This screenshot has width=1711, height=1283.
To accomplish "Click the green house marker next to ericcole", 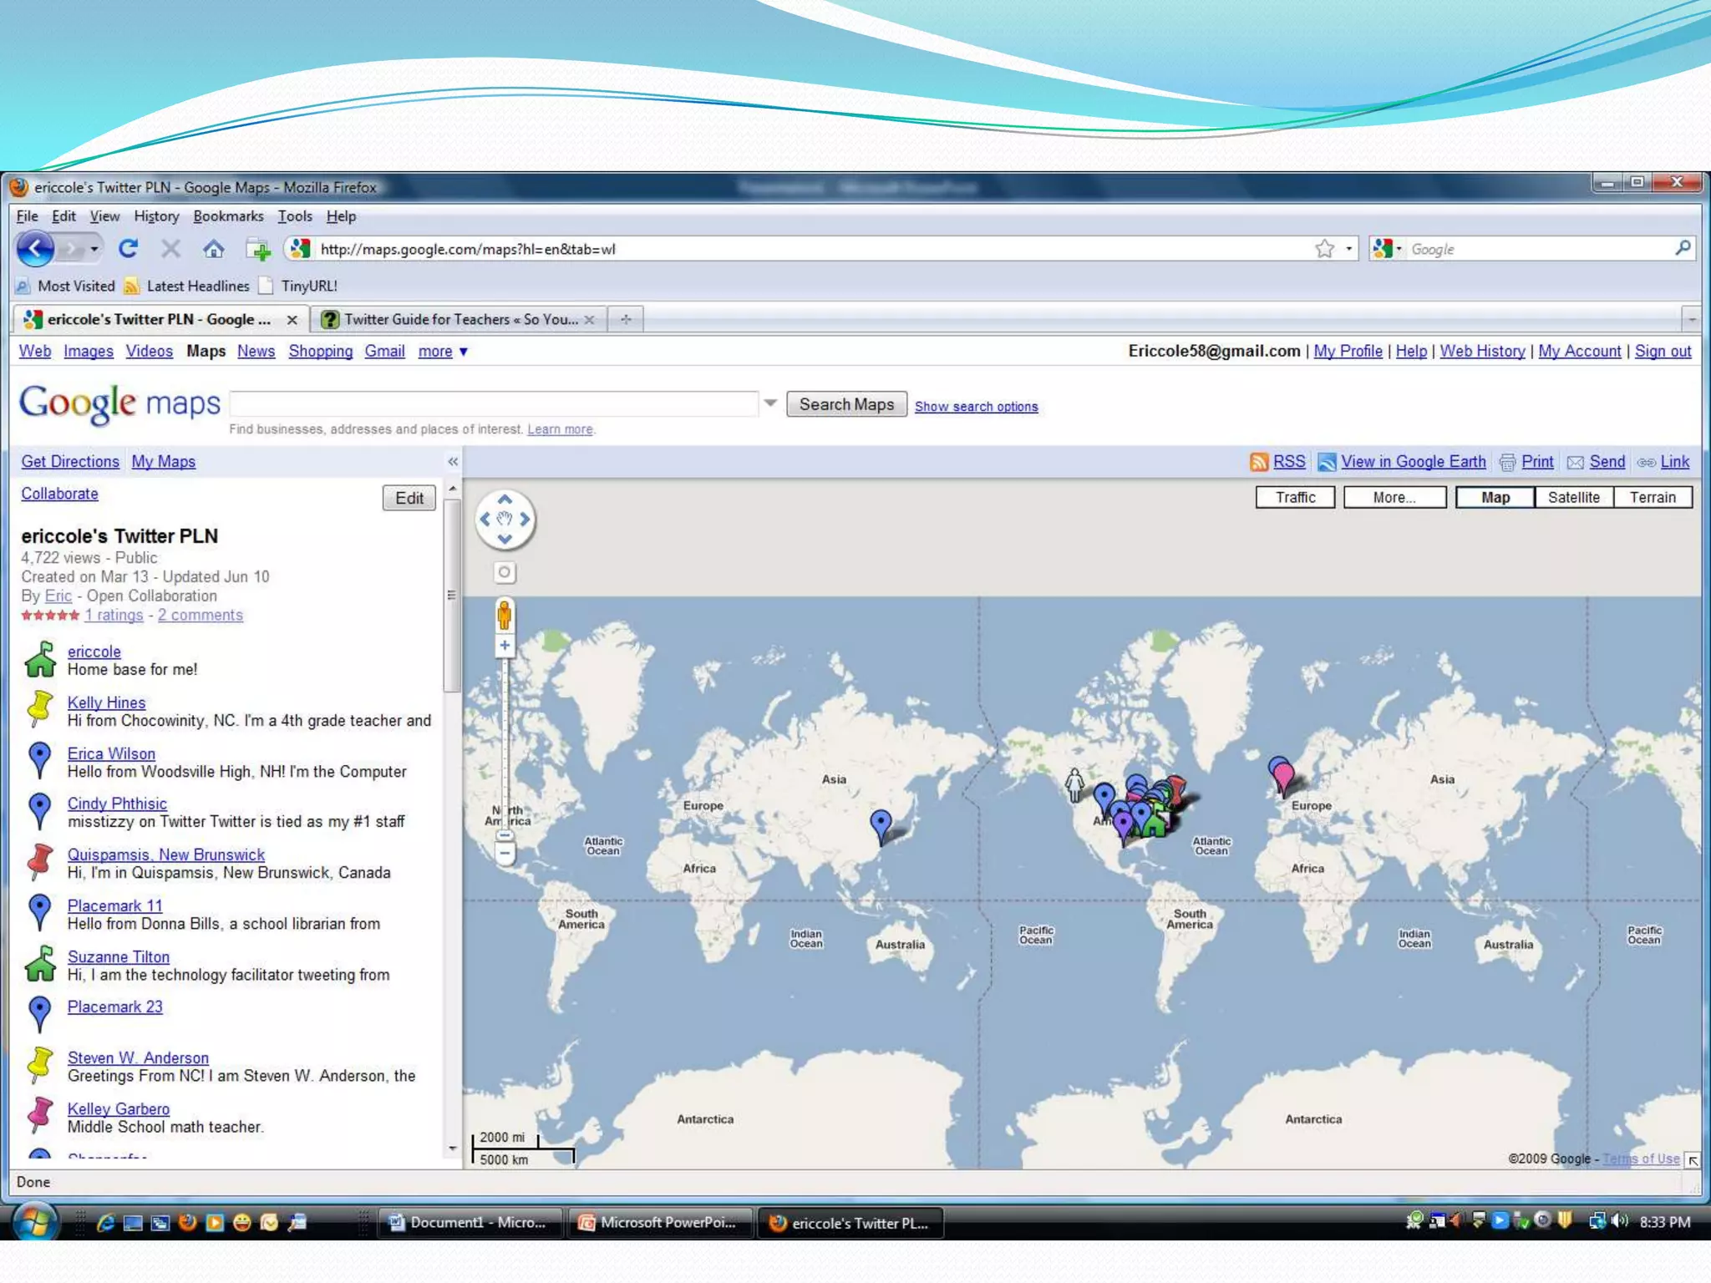I will pos(40,660).
